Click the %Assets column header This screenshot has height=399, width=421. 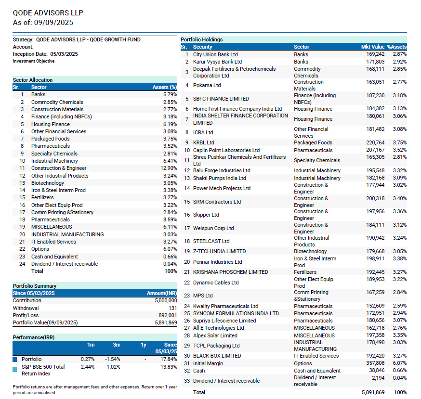coord(397,47)
